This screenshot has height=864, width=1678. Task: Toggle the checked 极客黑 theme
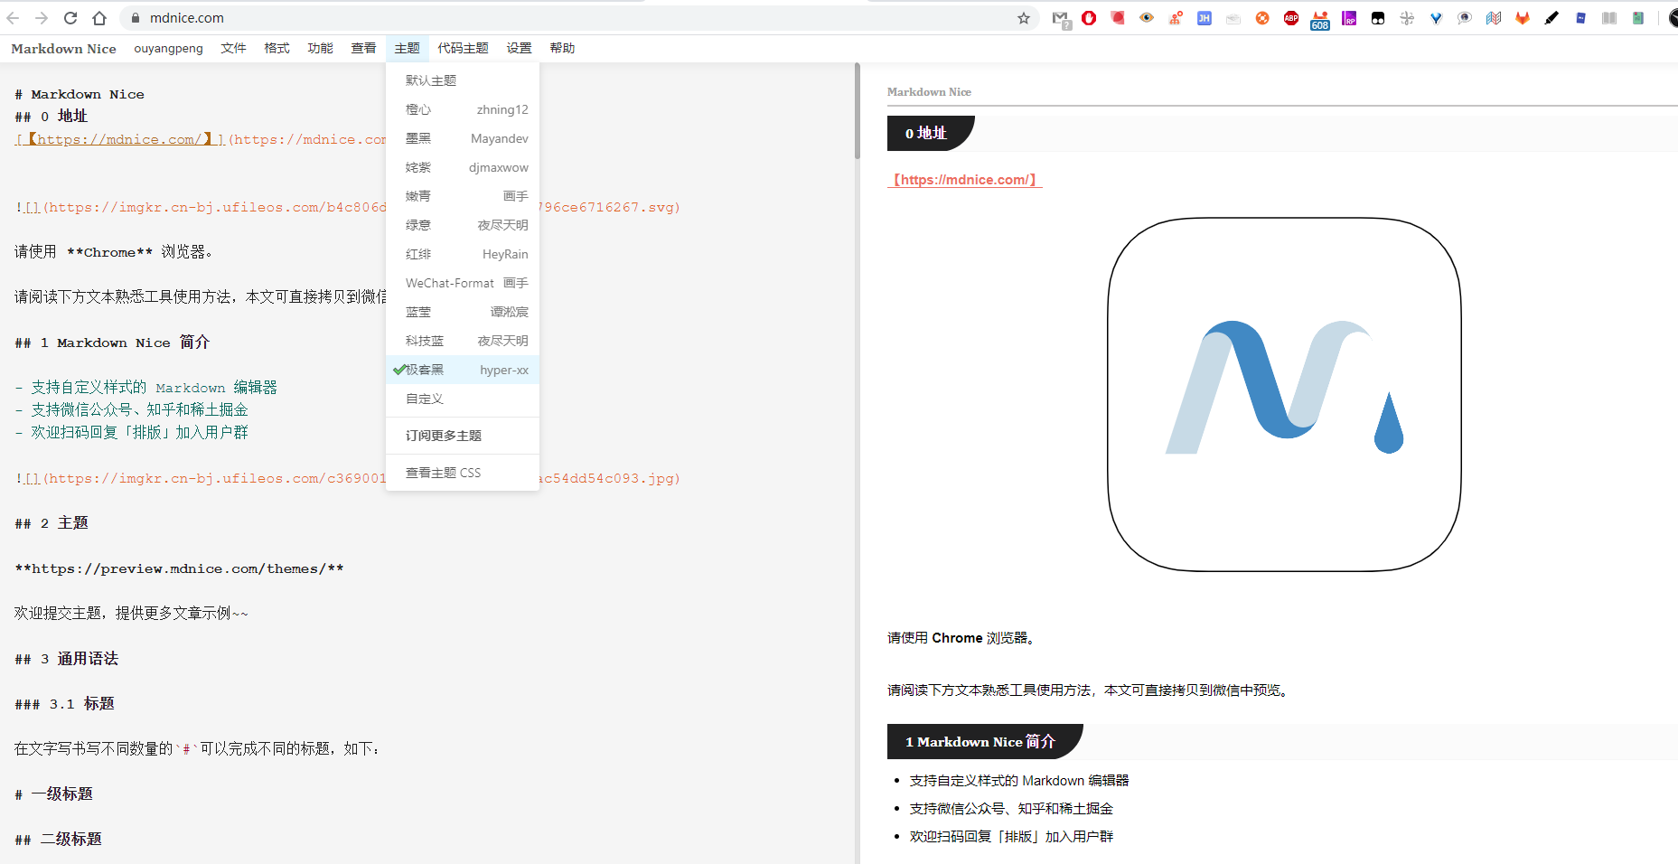(x=463, y=370)
